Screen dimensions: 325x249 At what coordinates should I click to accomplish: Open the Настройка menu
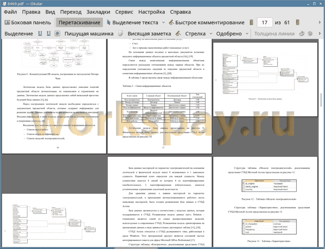(151, 12)
